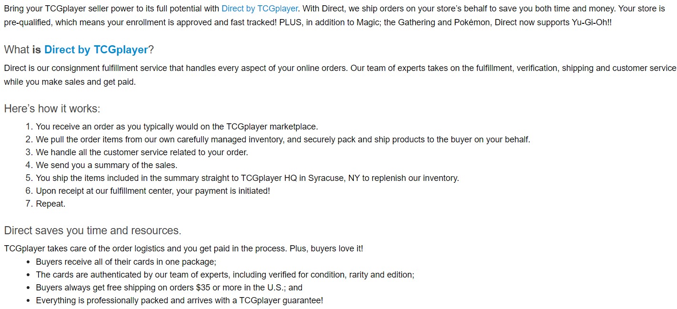
Task: Click the "Yu-Gi-Oh!!" text in the intro
Action: 591,22
